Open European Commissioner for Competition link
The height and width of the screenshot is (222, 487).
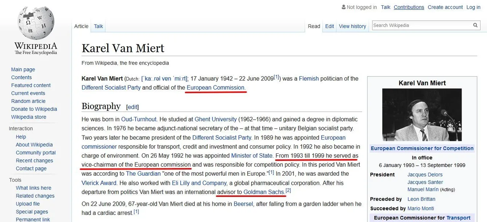422,148
